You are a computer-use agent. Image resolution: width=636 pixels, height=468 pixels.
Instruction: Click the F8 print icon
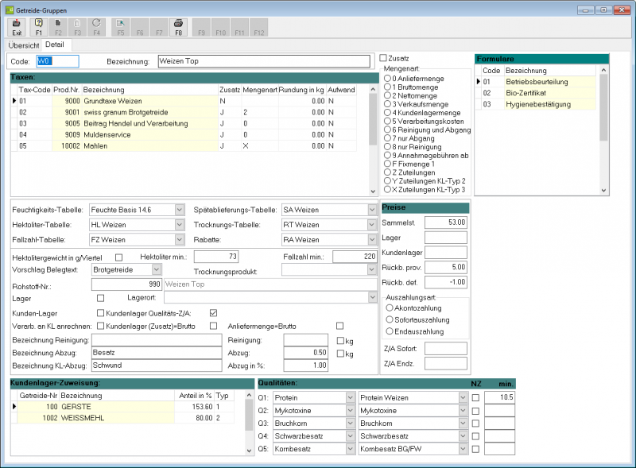[178, 27]
